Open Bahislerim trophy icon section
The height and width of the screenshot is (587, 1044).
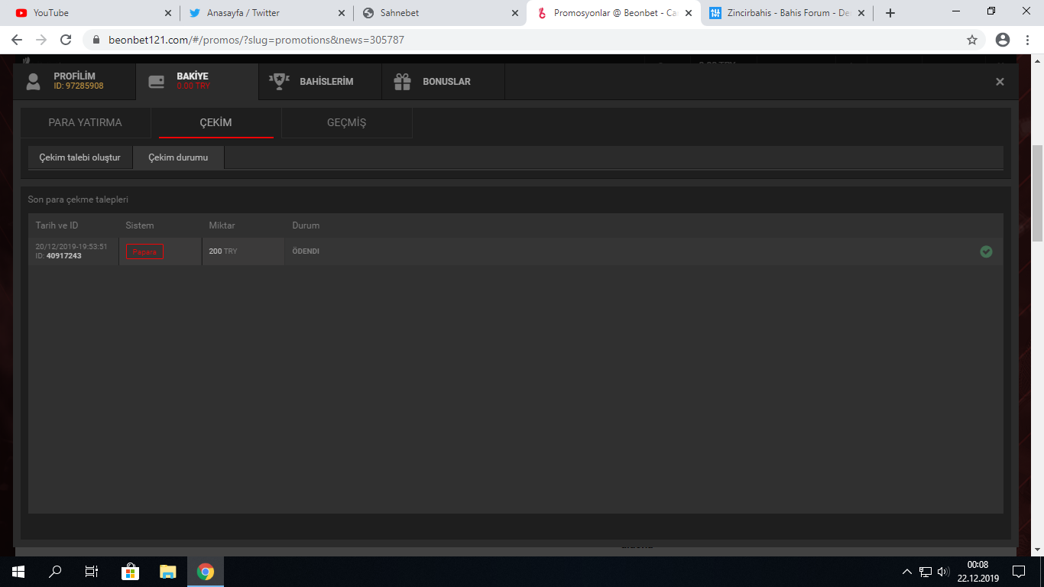click(x=279, y=82)
